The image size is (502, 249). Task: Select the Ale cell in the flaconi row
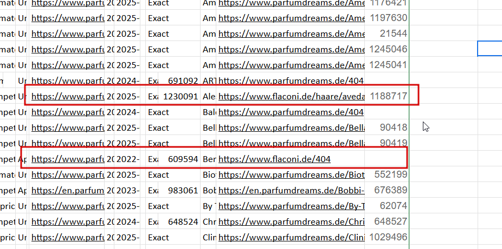(209, 96)
